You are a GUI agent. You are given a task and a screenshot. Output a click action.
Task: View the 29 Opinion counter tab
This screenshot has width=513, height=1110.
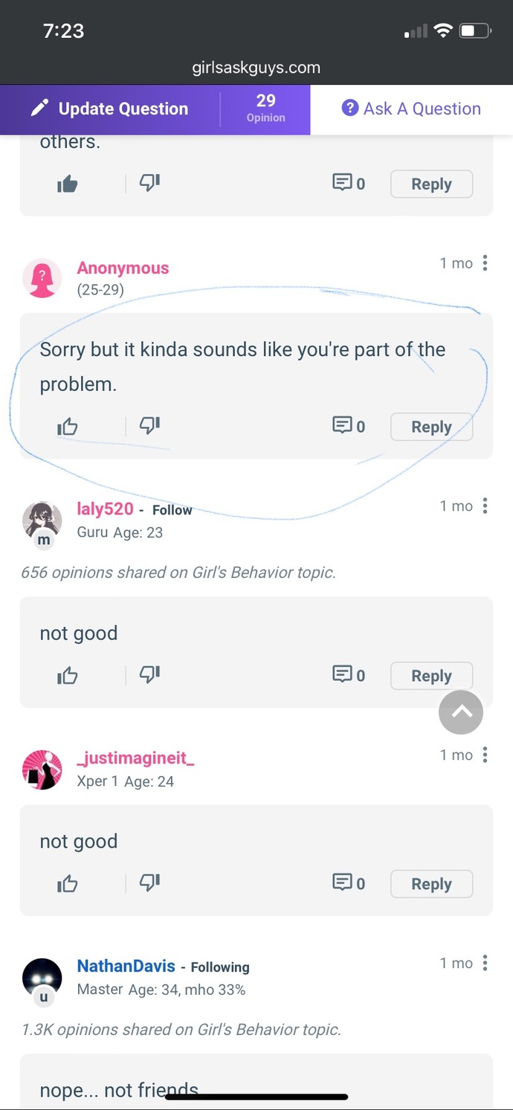[265, 108]
